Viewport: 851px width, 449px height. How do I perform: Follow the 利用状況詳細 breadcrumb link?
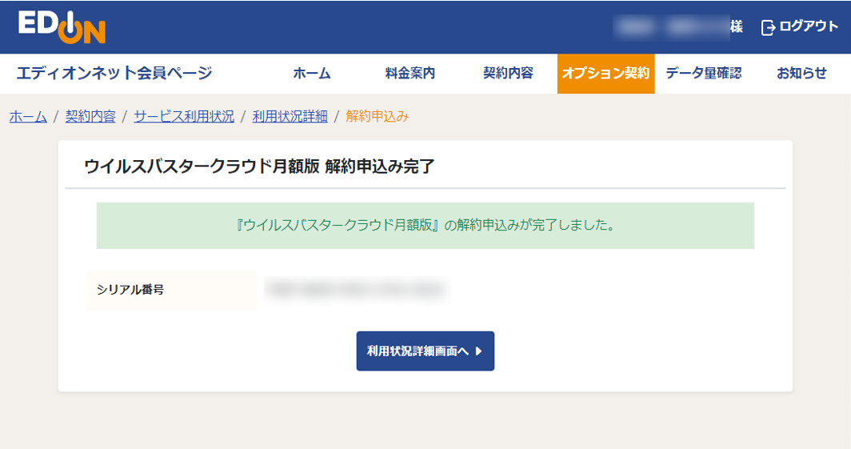tap(290, 116)
